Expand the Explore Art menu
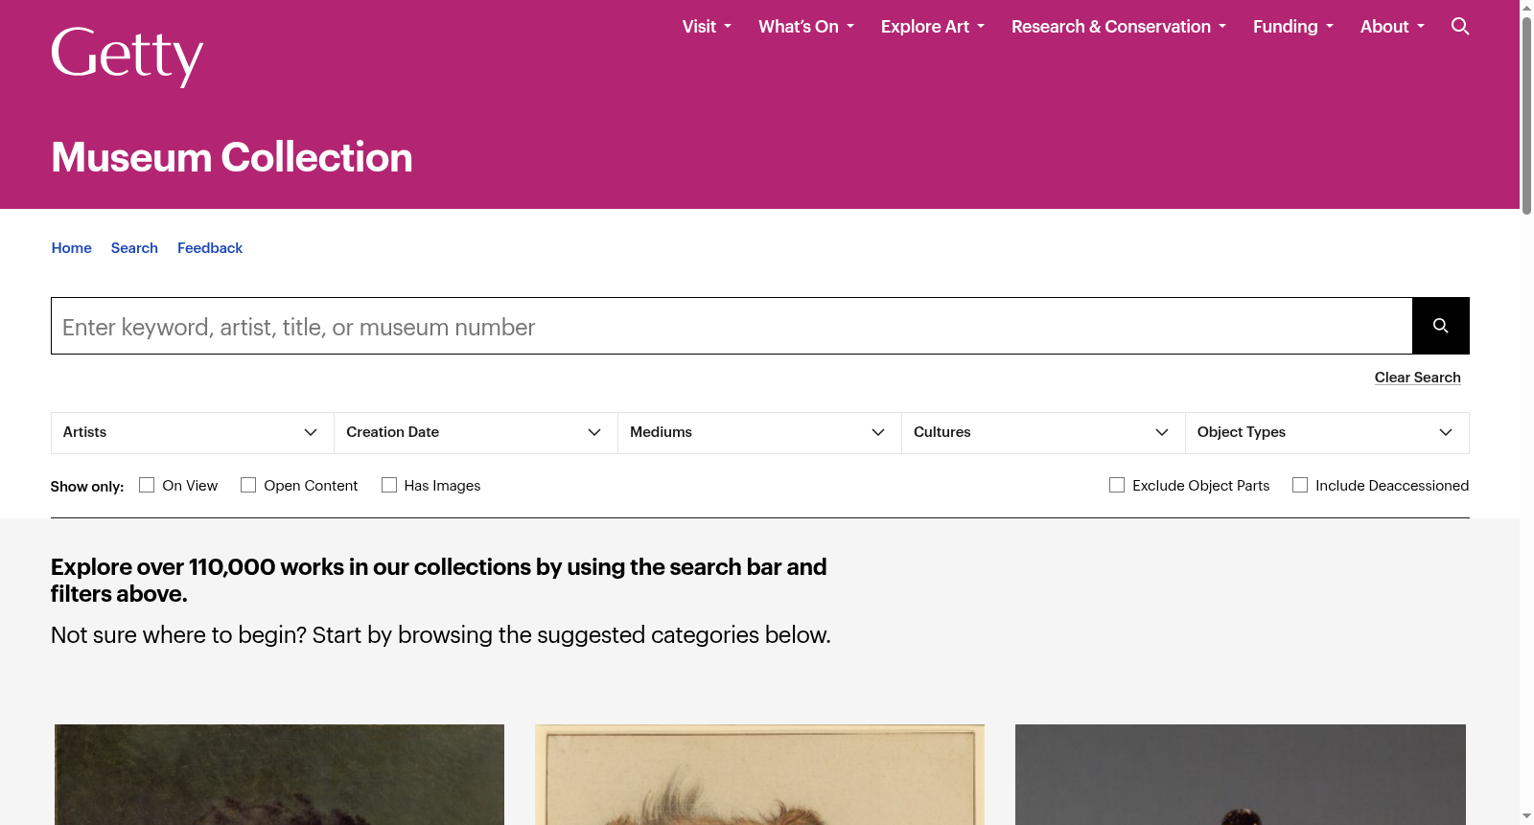1534x825 pixels. (933, 27)
